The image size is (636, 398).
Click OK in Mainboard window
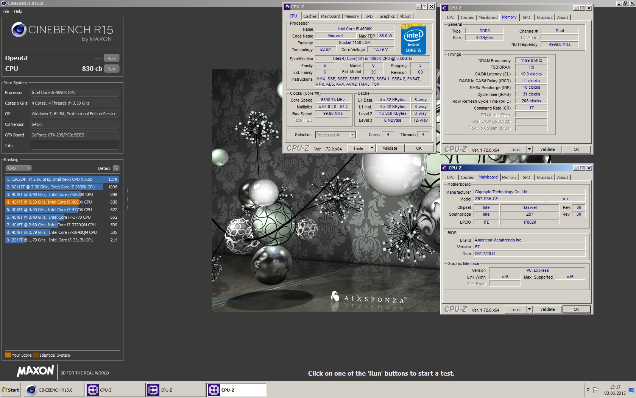576,309
